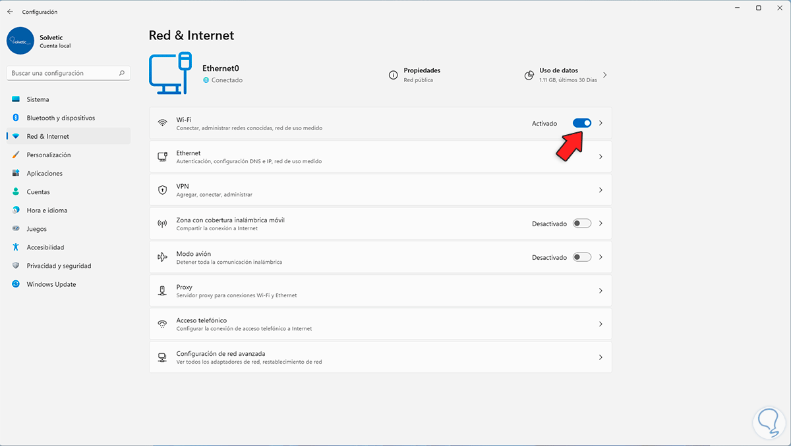The height and width of the screenshot is (446, 791).
Task: Click the VPN shield icon
Action: pyautogui.click(x=162, y=190)
